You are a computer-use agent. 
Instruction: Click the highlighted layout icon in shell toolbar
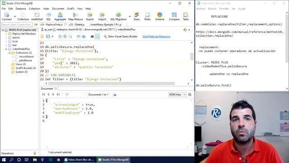click(98, 36)
